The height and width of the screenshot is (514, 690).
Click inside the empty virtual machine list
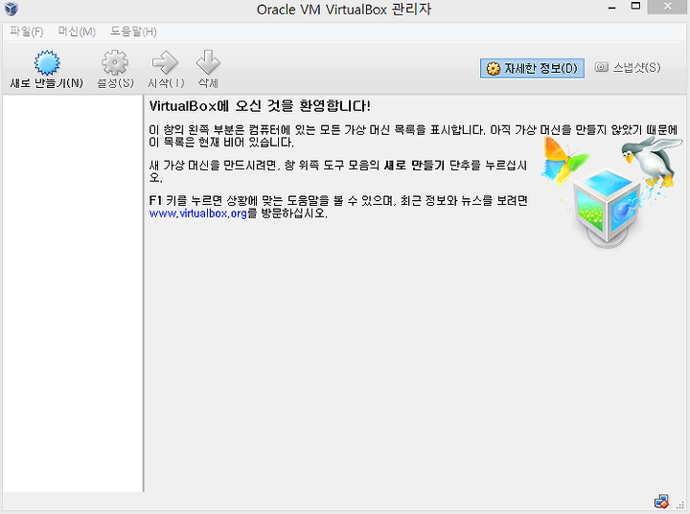(x=73, y=293)
